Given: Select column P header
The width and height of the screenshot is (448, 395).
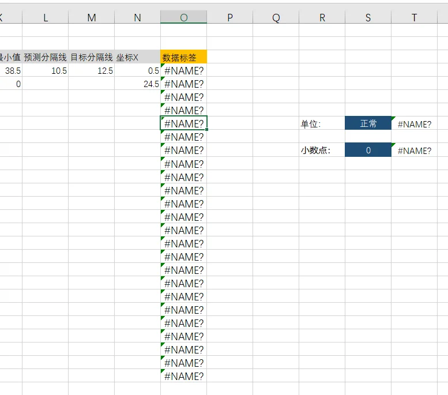Looking at the screenshot, I should tap(229, 17).
